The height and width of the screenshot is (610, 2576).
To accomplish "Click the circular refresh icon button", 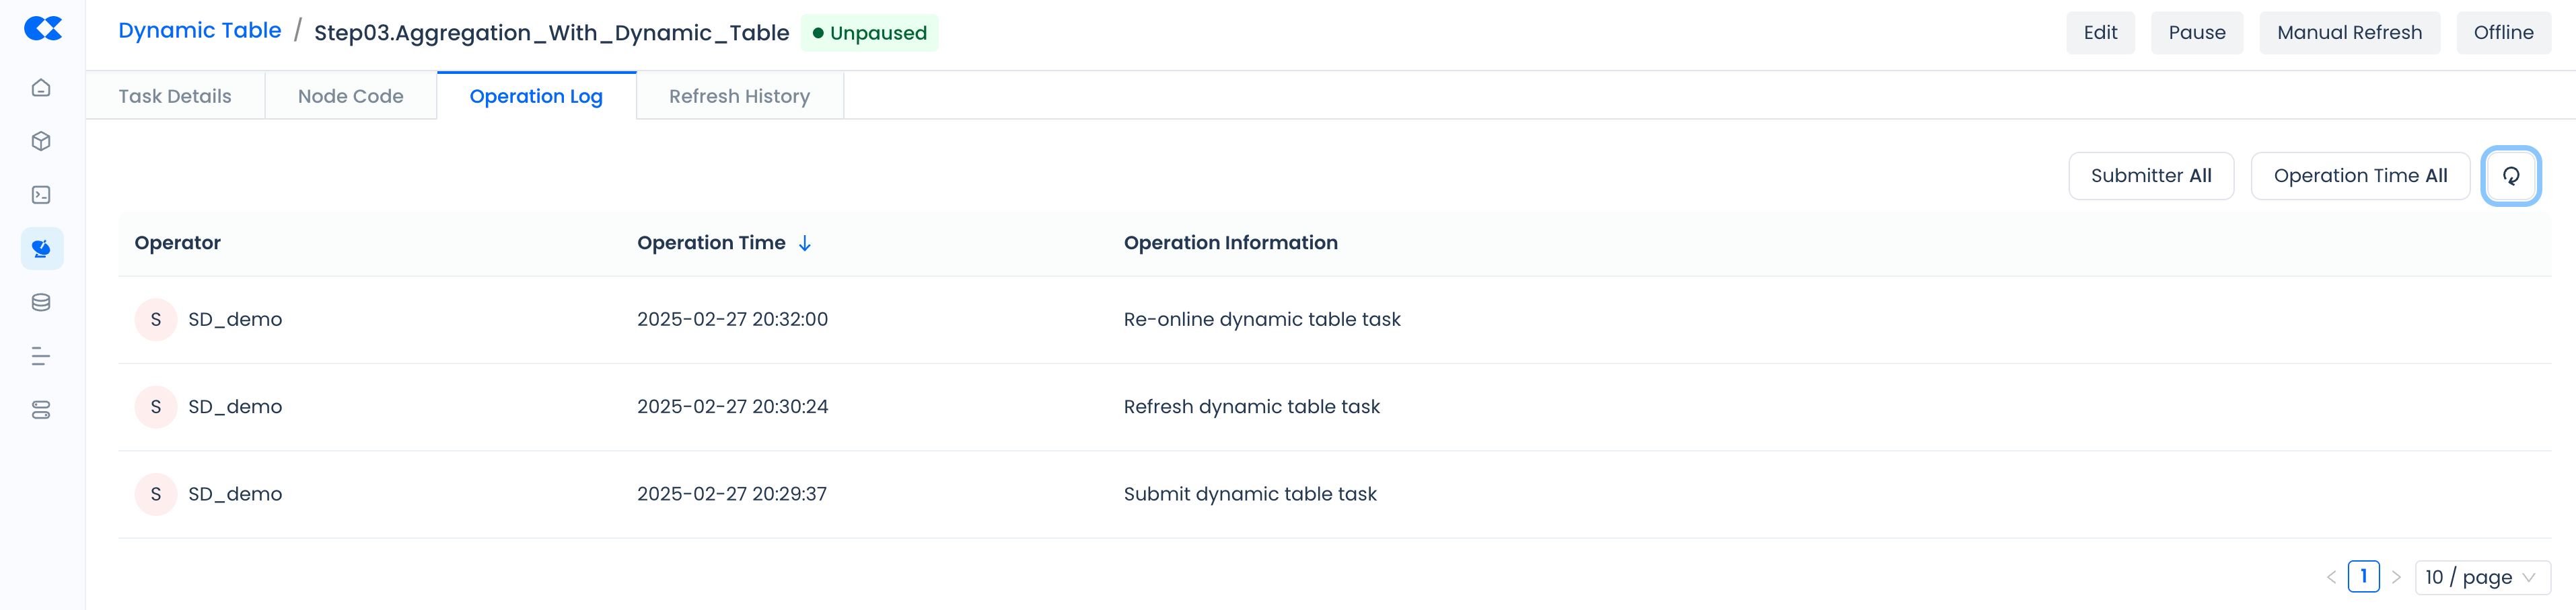I will pos(2510,176).
